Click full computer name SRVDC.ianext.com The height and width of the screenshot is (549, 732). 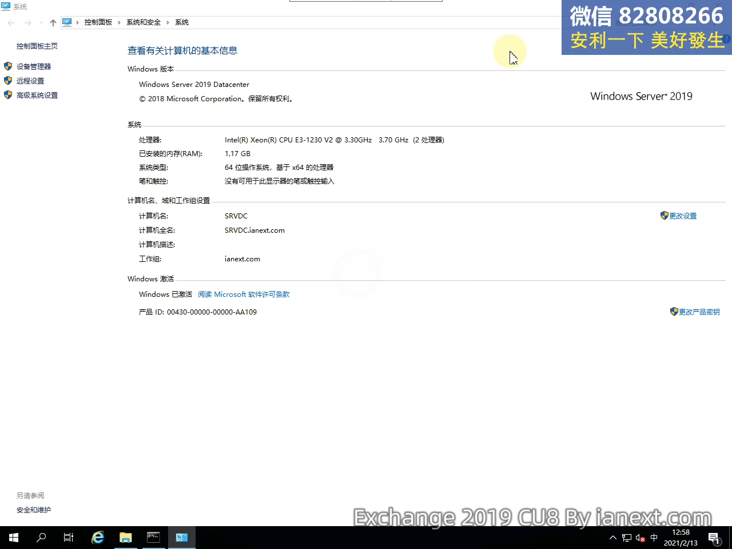[254, 230]
